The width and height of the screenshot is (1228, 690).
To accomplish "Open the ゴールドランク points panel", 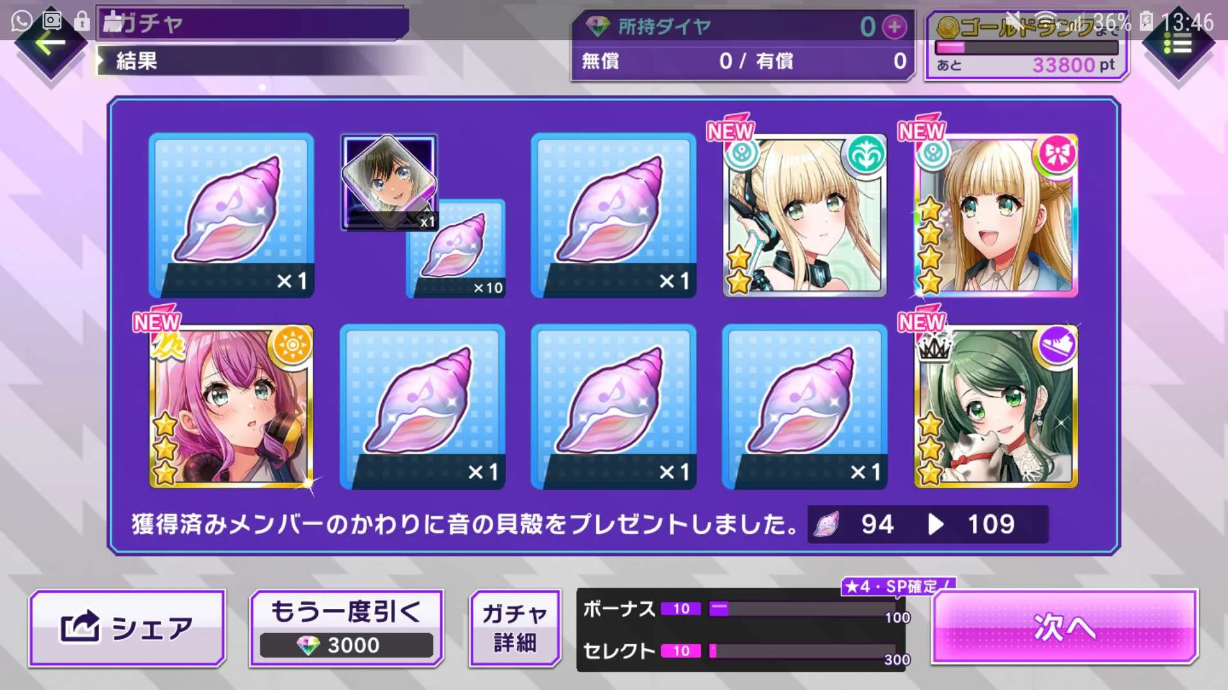I will pos(1027,46).
